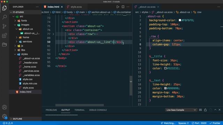Close the _about-us.scss tab
Screen dimensions: 223x125
coord(158,7)
